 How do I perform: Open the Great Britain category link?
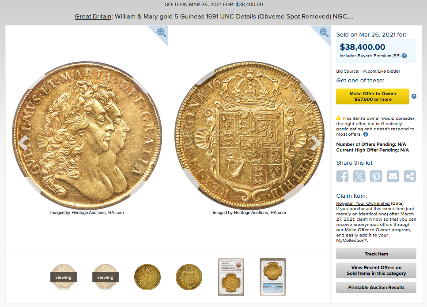tap(93, 16)
